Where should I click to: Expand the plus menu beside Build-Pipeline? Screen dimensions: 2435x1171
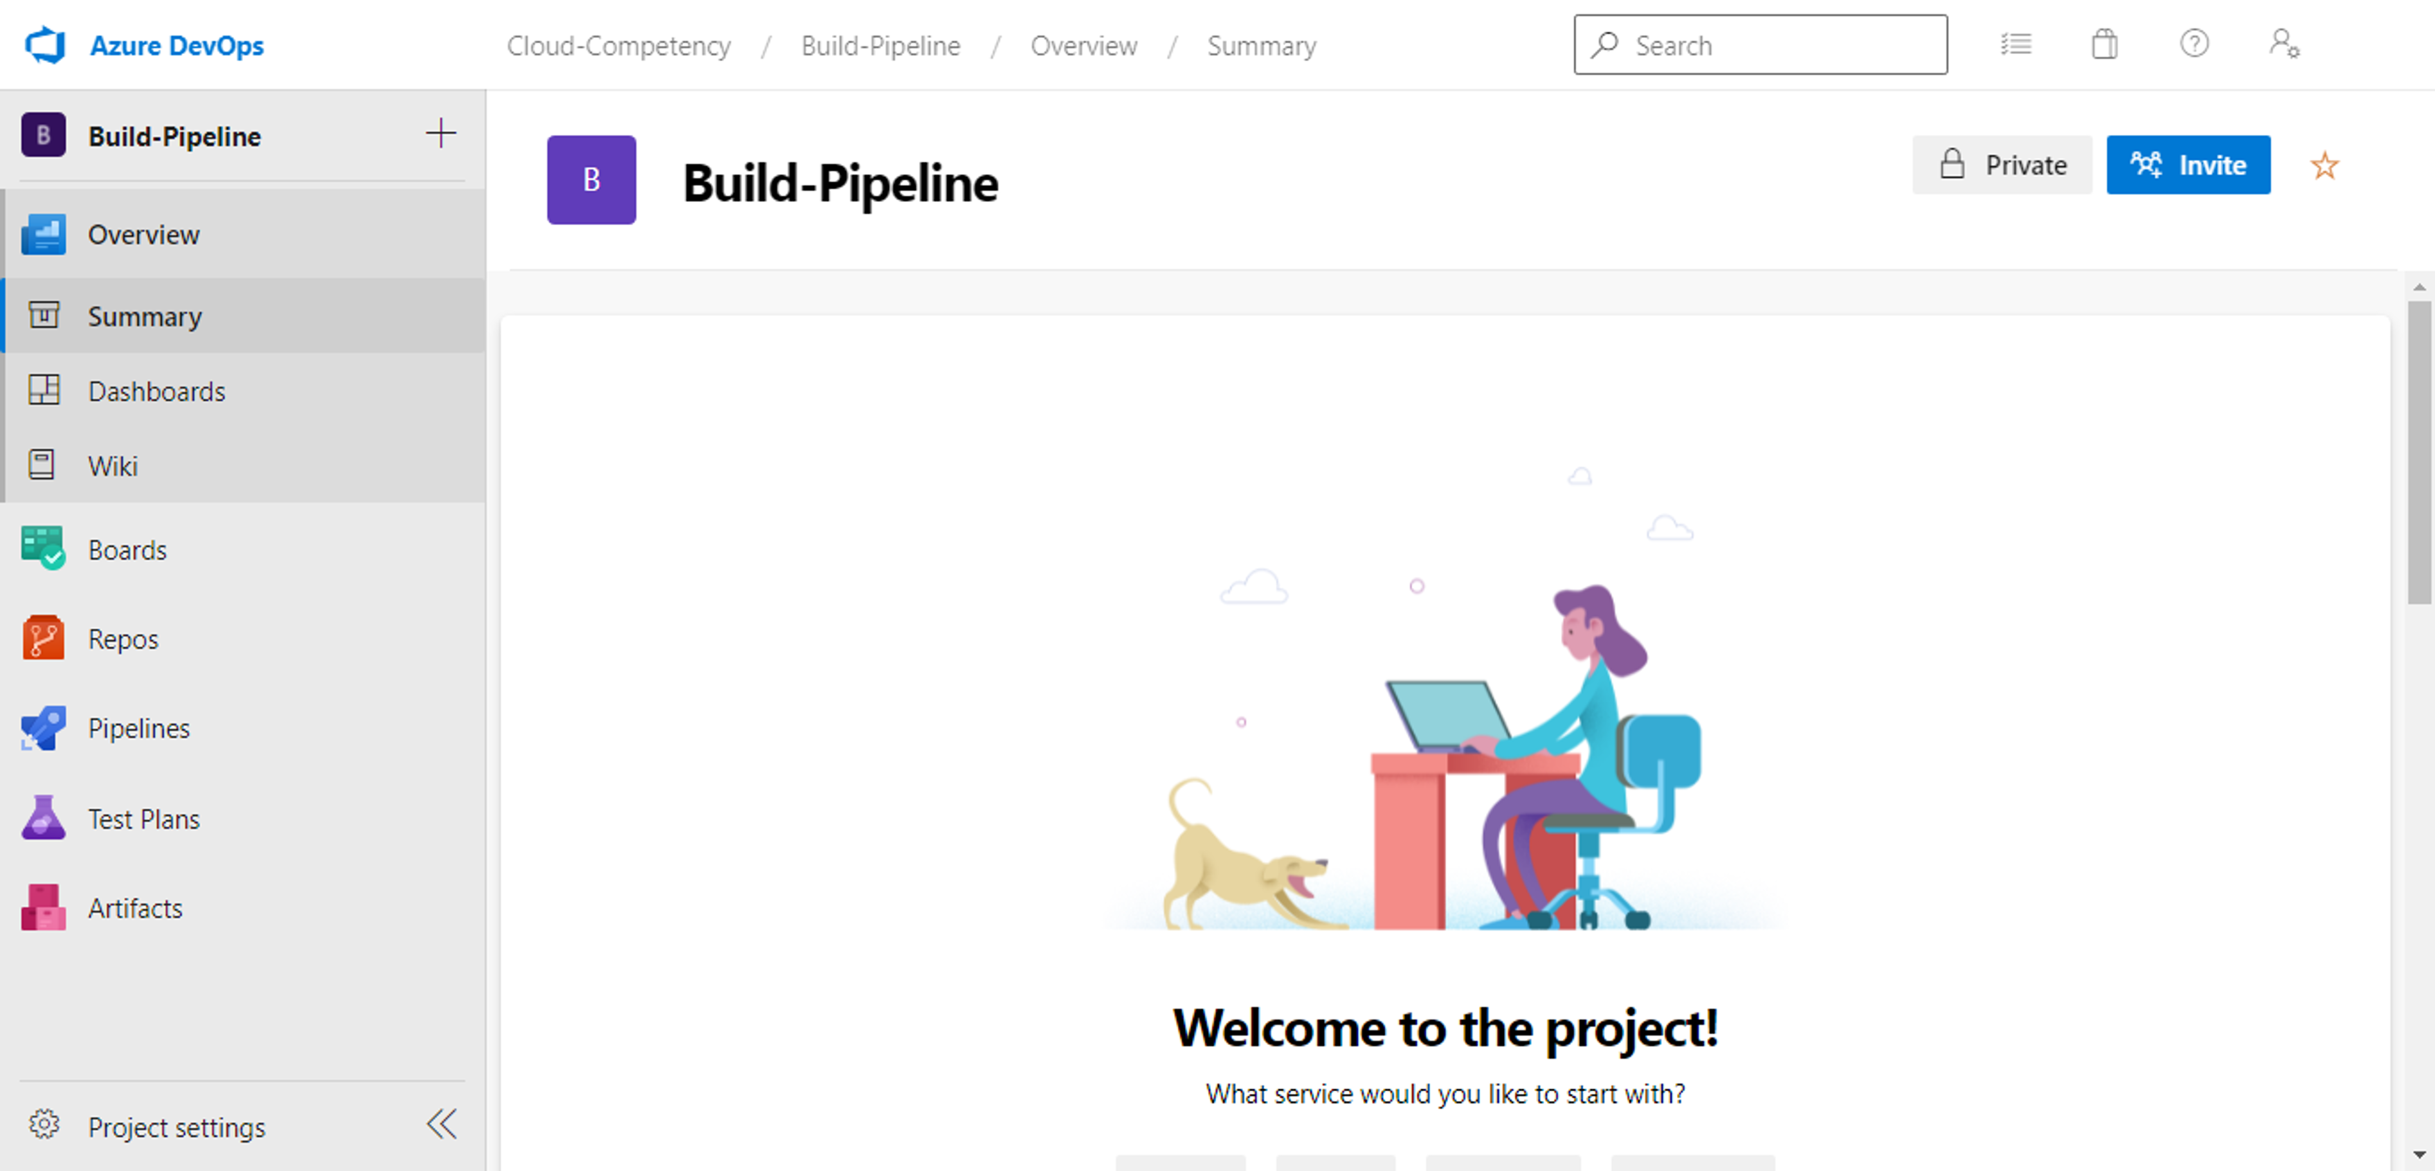pyautogui.click(x=440, y=134)
